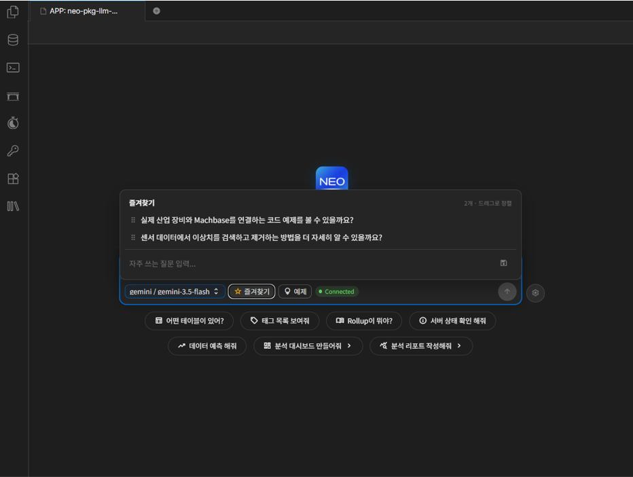
Task: Click the NEO logo icon
Action: 332,178
